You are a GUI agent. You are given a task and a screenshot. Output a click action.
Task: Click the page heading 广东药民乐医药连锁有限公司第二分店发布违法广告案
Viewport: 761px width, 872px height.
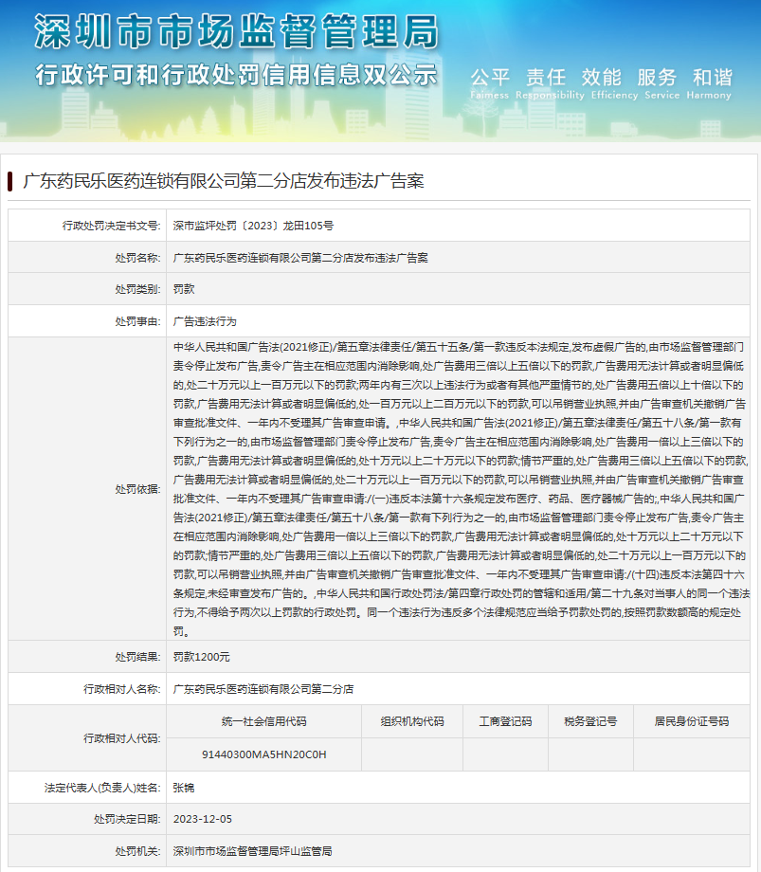(224, 181)
